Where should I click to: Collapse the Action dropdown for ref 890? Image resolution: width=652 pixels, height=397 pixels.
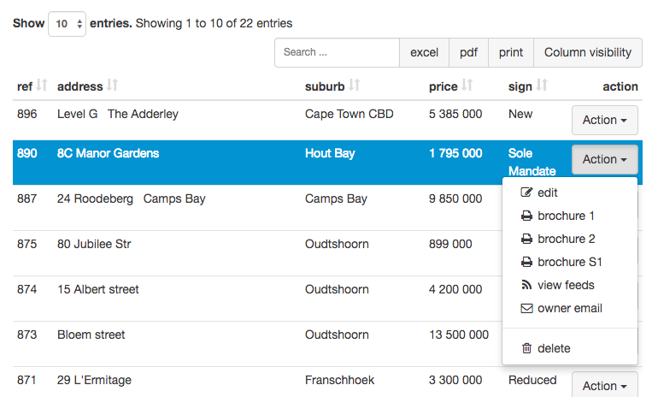point(604,160)
